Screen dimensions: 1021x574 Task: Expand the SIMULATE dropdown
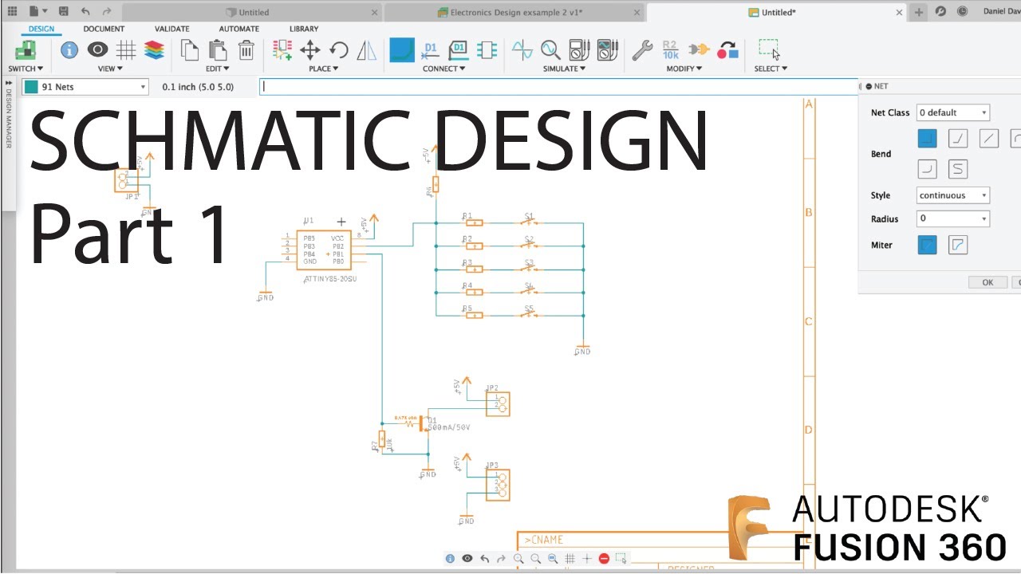[564, 69]
